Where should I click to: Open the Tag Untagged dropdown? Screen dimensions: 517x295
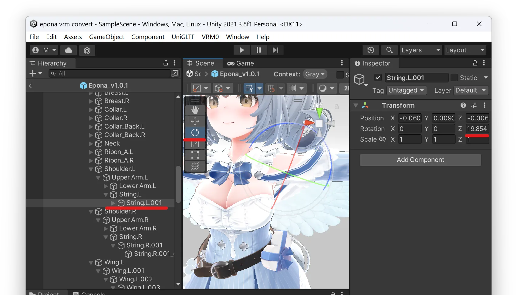(406, 90)
